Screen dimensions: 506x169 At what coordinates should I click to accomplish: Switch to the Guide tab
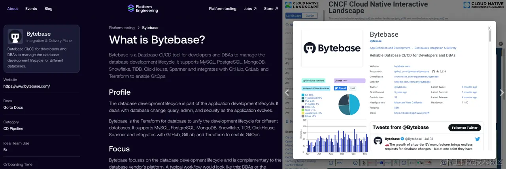pyautogui.click(x=310, y=16)
